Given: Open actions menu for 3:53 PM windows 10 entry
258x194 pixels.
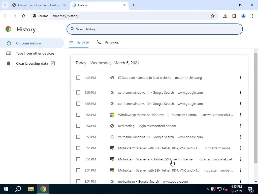Looking at the screenshot, I should click(x=241, y=137).
